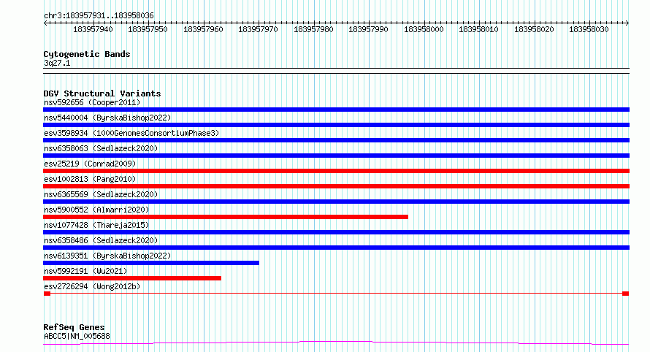Click ruler position 183957960
The width and height of the screenshot is (650, 352).
tap(203, 29)
